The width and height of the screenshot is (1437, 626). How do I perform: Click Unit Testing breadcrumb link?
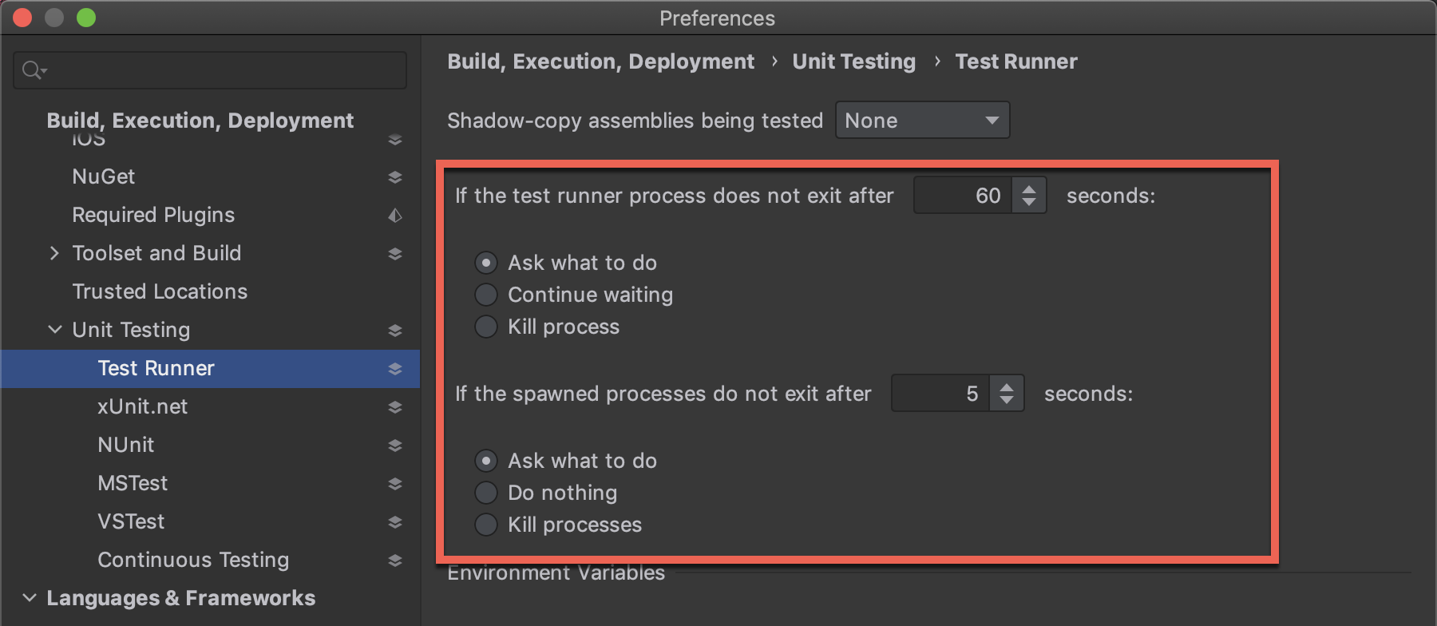pyautogui.click(x=853, y=61)
